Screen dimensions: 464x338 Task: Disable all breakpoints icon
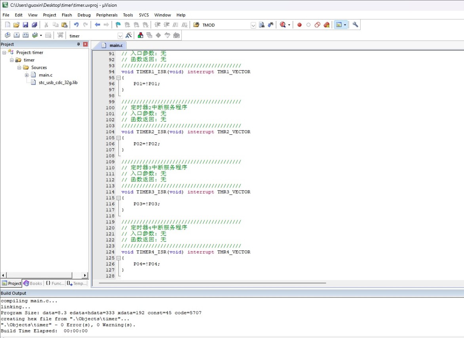pos(318,25)
